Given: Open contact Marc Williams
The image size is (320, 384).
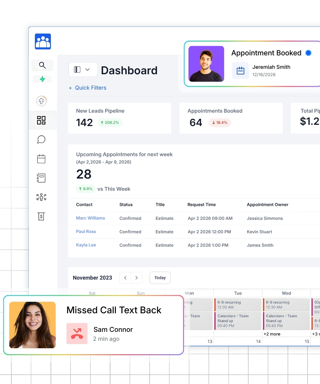Looking at the screenshot, I should pyautogui.click(x=91, y=218).
